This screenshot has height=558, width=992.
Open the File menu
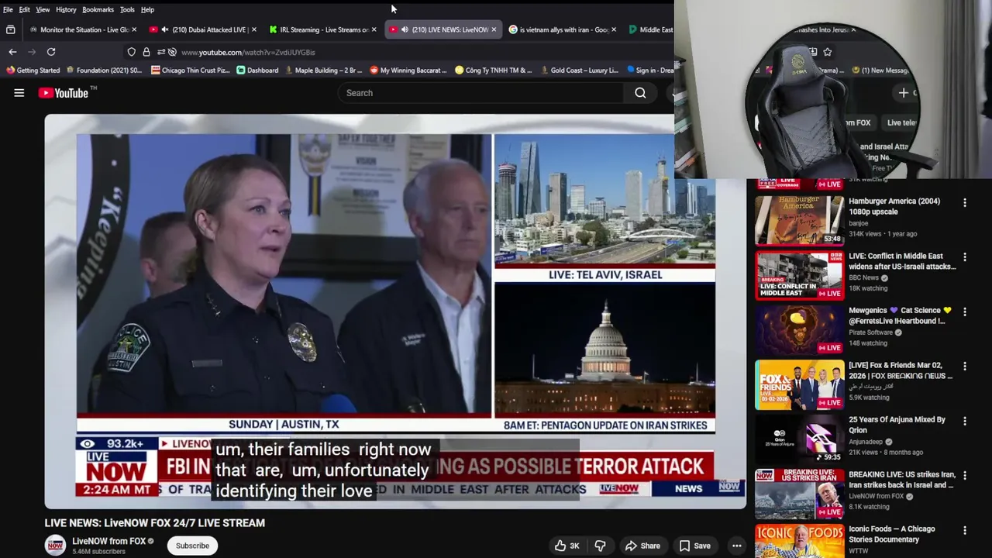click(x=8, y=9)
